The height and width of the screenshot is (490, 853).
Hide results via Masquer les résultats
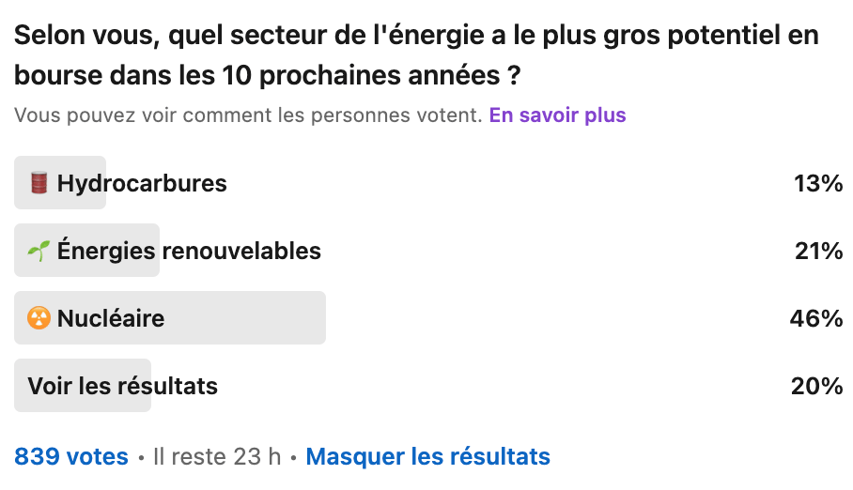[428, 456]
